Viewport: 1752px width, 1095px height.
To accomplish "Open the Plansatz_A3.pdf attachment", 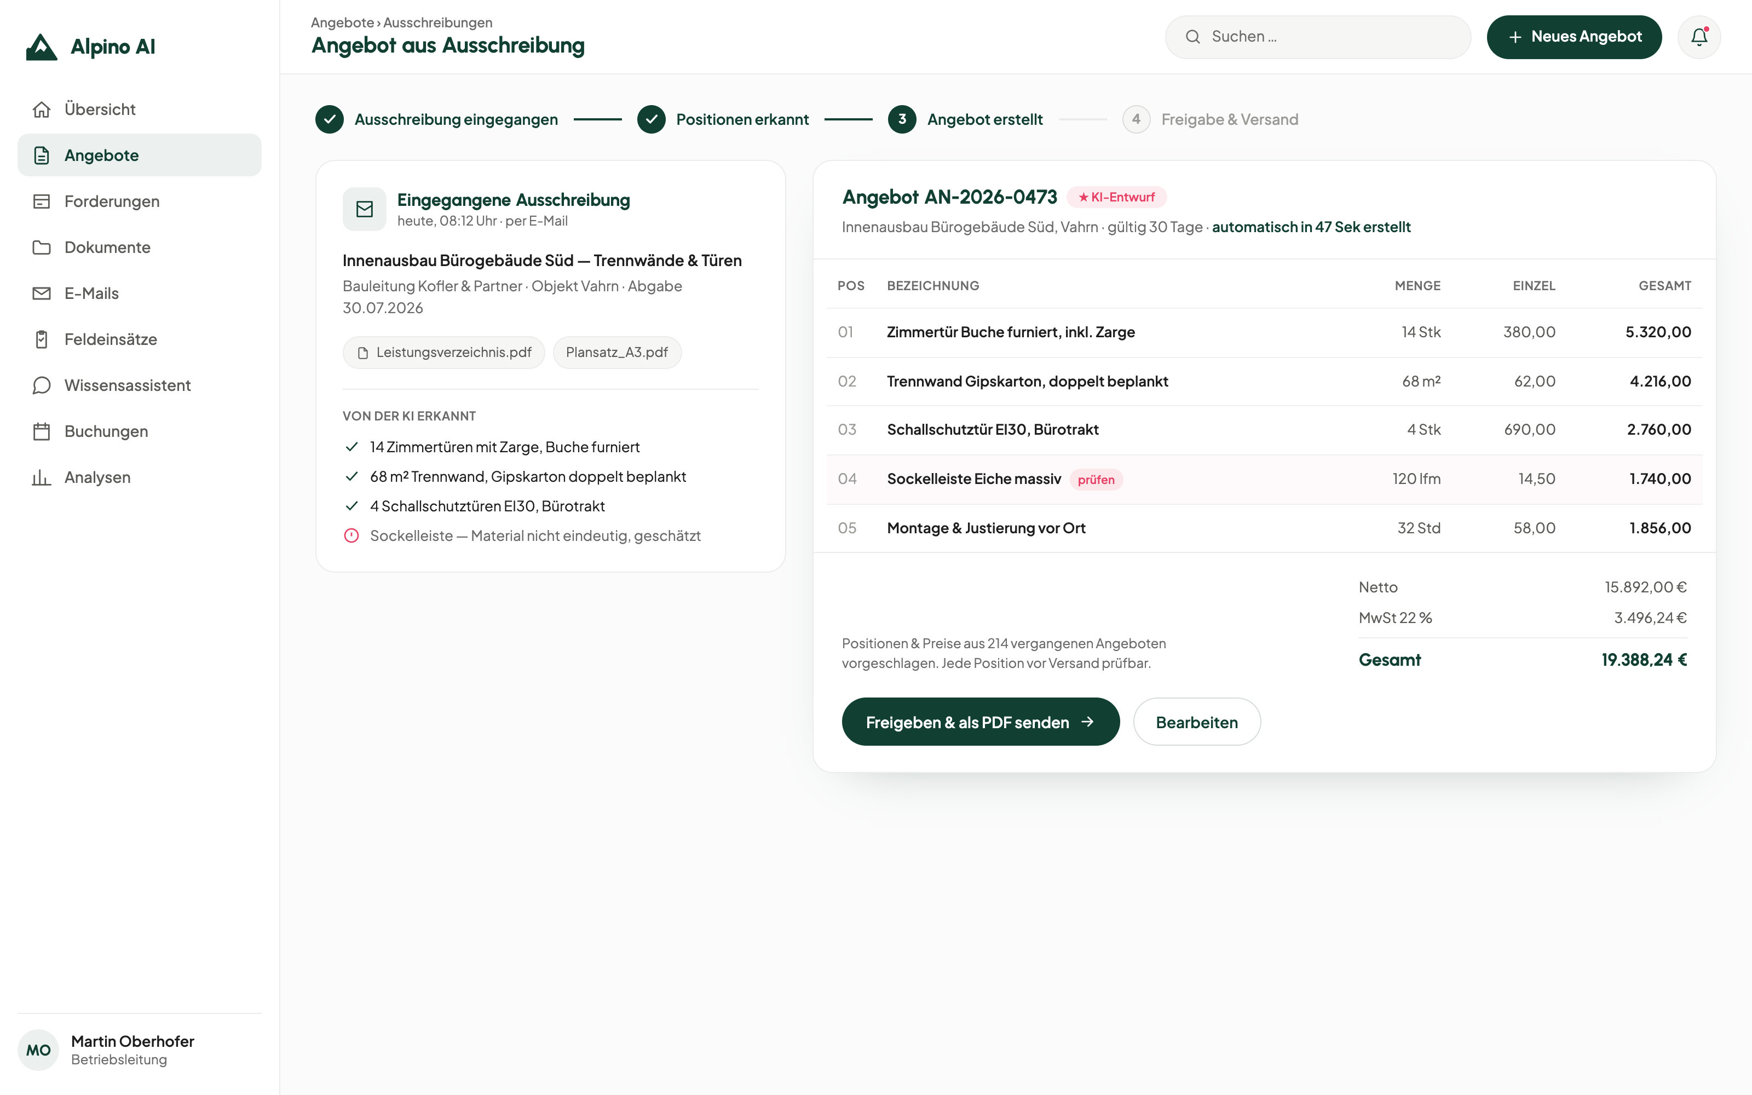I will coord(617,353).
